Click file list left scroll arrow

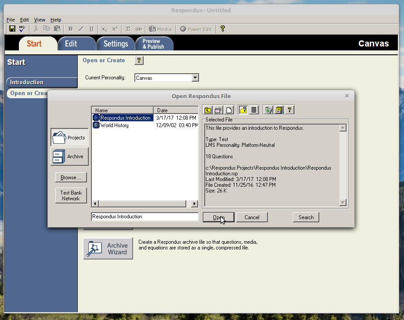pos(95,204)
